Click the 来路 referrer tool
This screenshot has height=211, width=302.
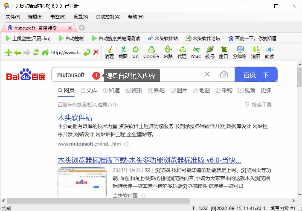(x=168, y=52)
